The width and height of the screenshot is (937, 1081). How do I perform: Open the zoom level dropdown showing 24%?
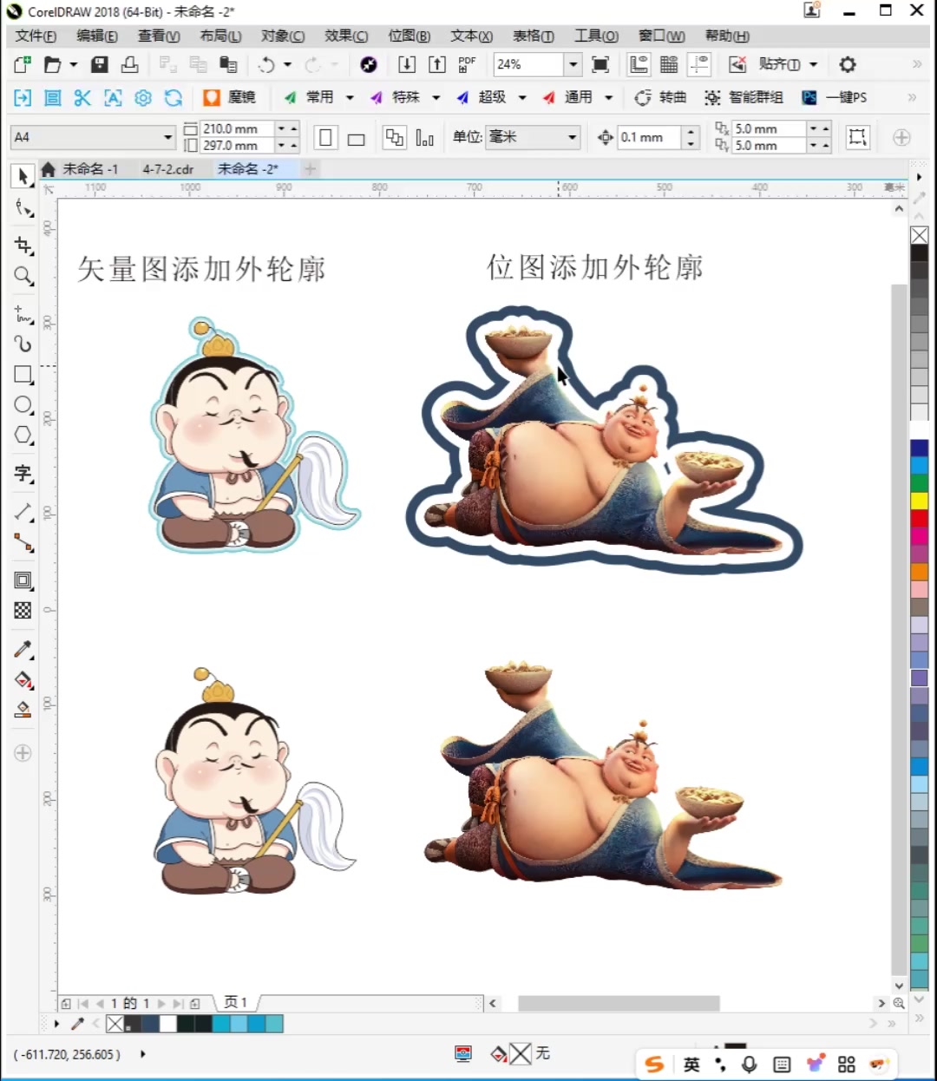click(573, 64)
